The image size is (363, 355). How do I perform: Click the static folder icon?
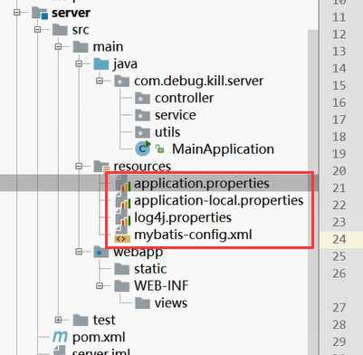click(x=122, y=269)
